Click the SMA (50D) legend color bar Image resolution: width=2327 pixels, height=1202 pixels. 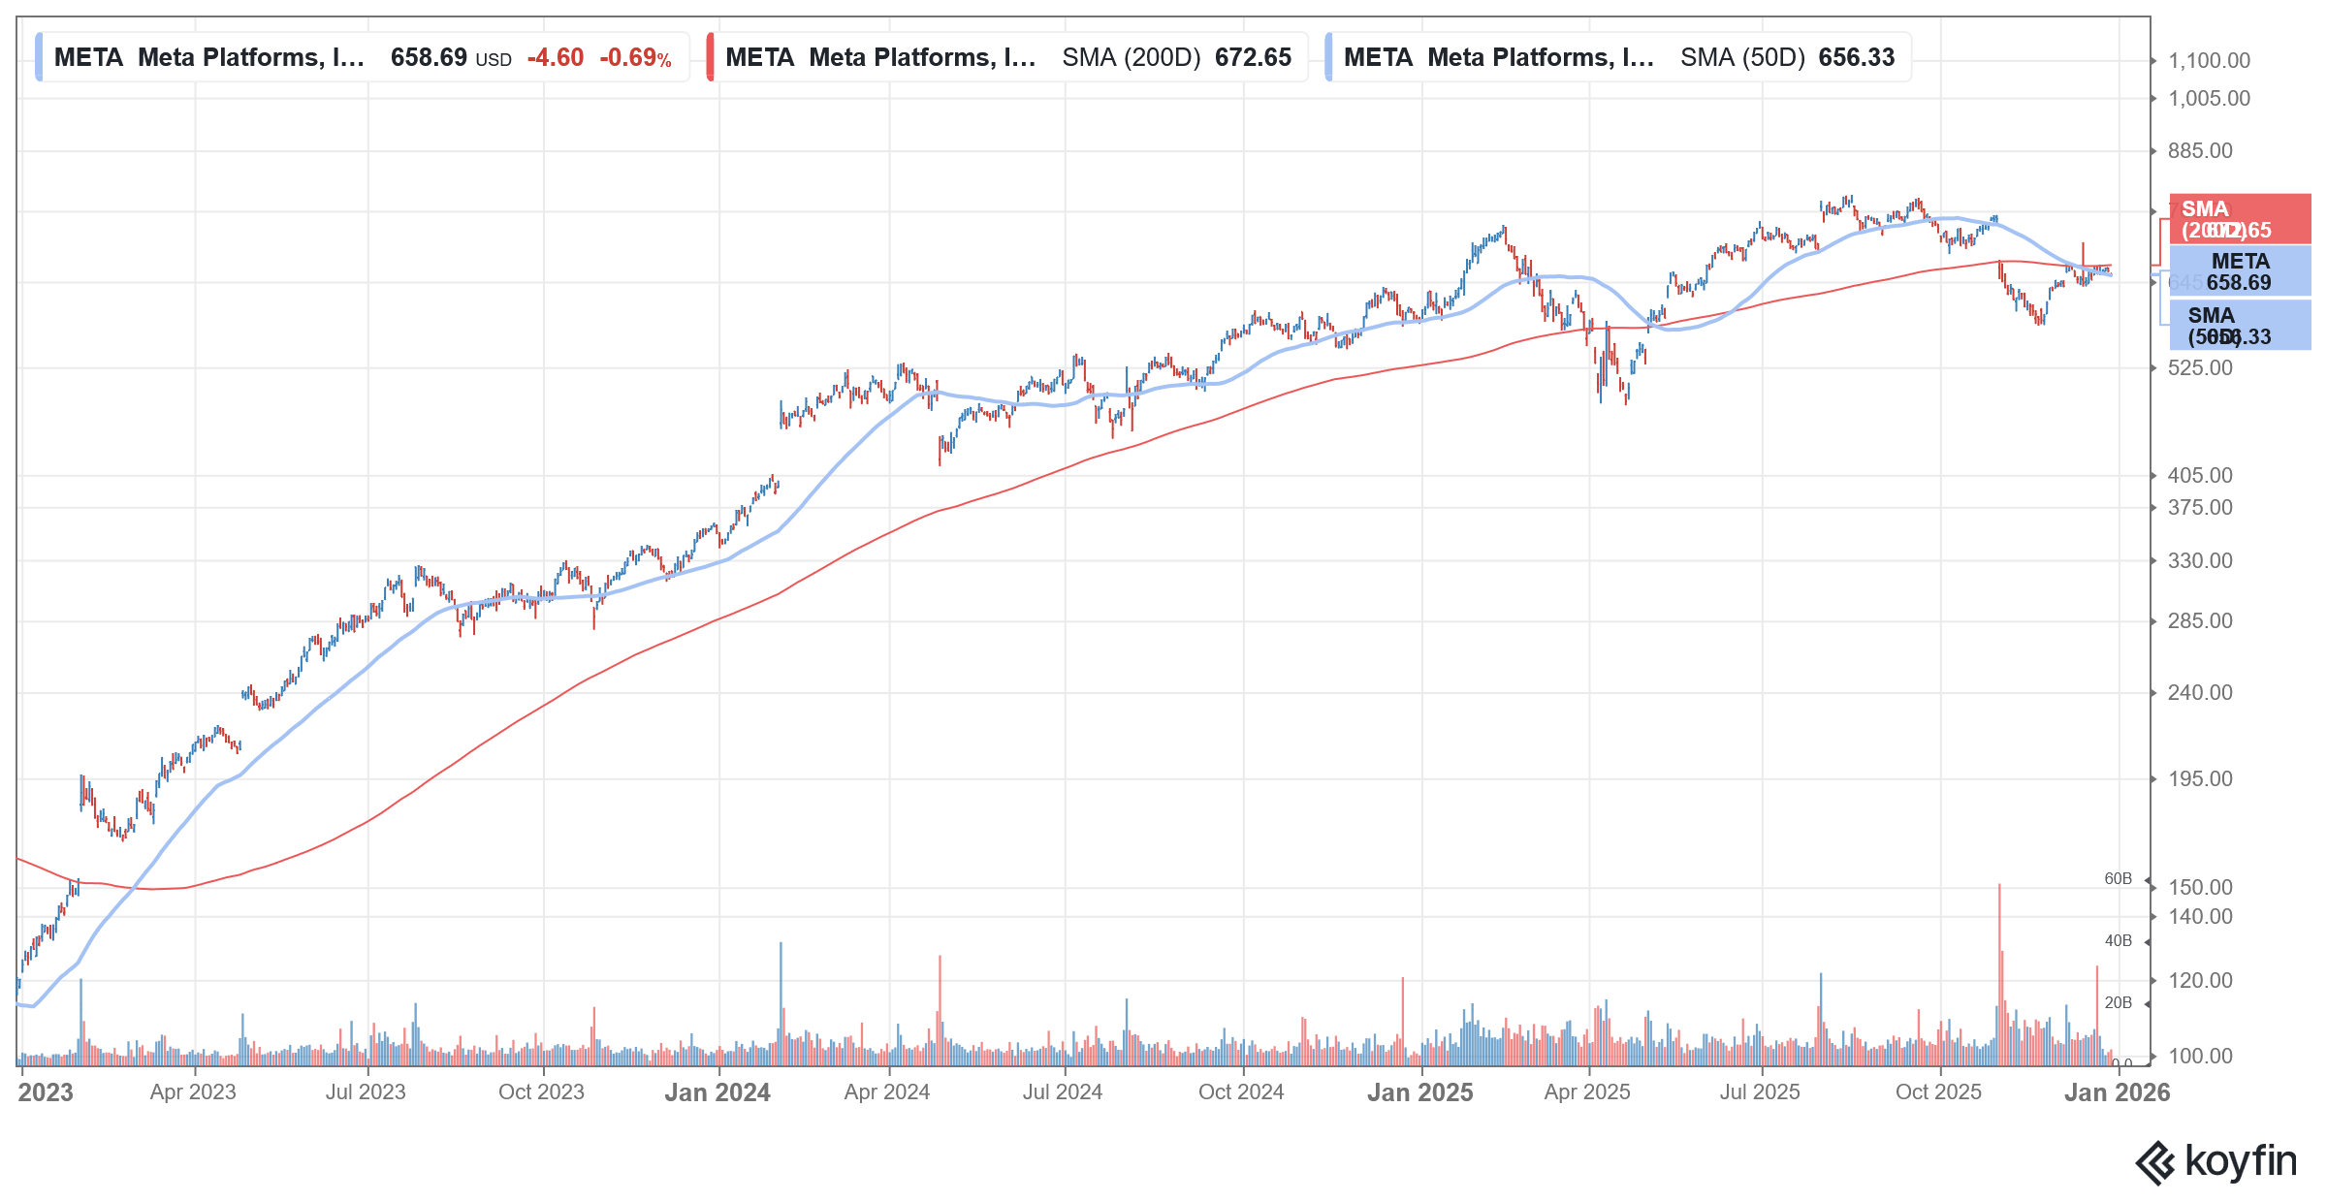point(1328,57)
